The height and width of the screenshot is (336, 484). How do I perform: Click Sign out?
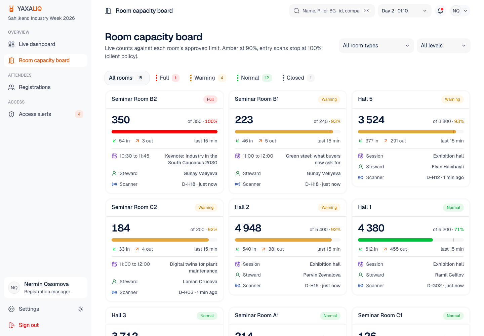pos(46,325)
